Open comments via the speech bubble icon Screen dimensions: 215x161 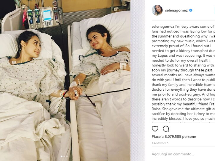click(x=166, y=129)
